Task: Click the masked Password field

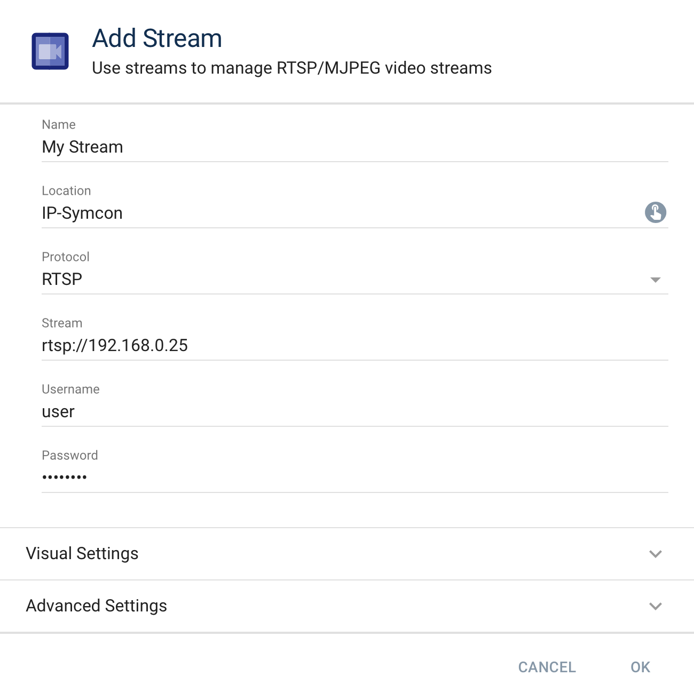Action: (214, 476)
